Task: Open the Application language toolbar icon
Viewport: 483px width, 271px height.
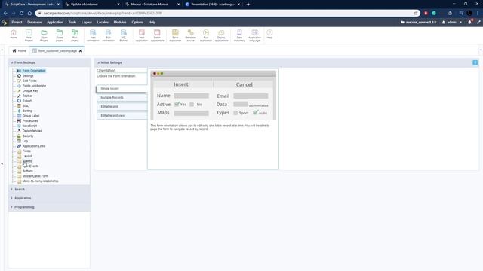Action: 255,35
